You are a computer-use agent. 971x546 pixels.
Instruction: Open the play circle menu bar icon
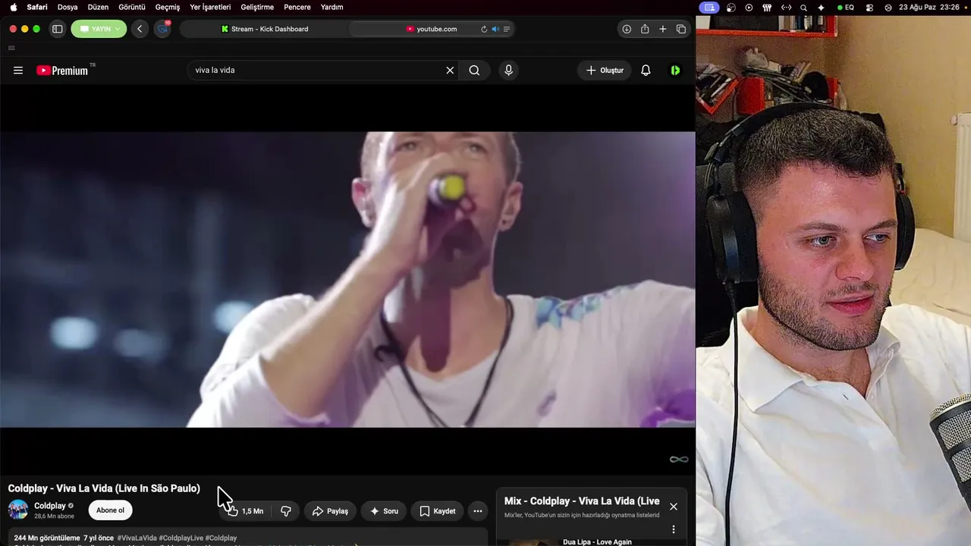749,7
